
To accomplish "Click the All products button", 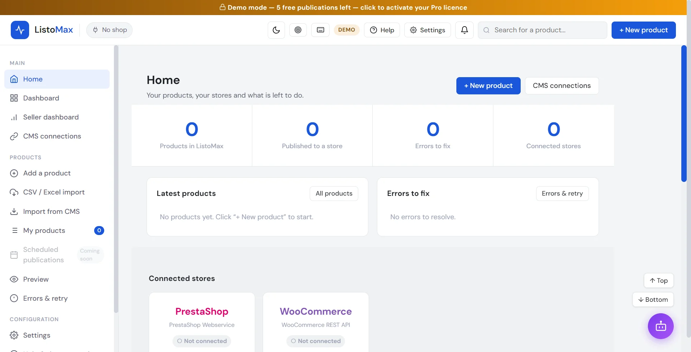I will click(x=334, y=193).
